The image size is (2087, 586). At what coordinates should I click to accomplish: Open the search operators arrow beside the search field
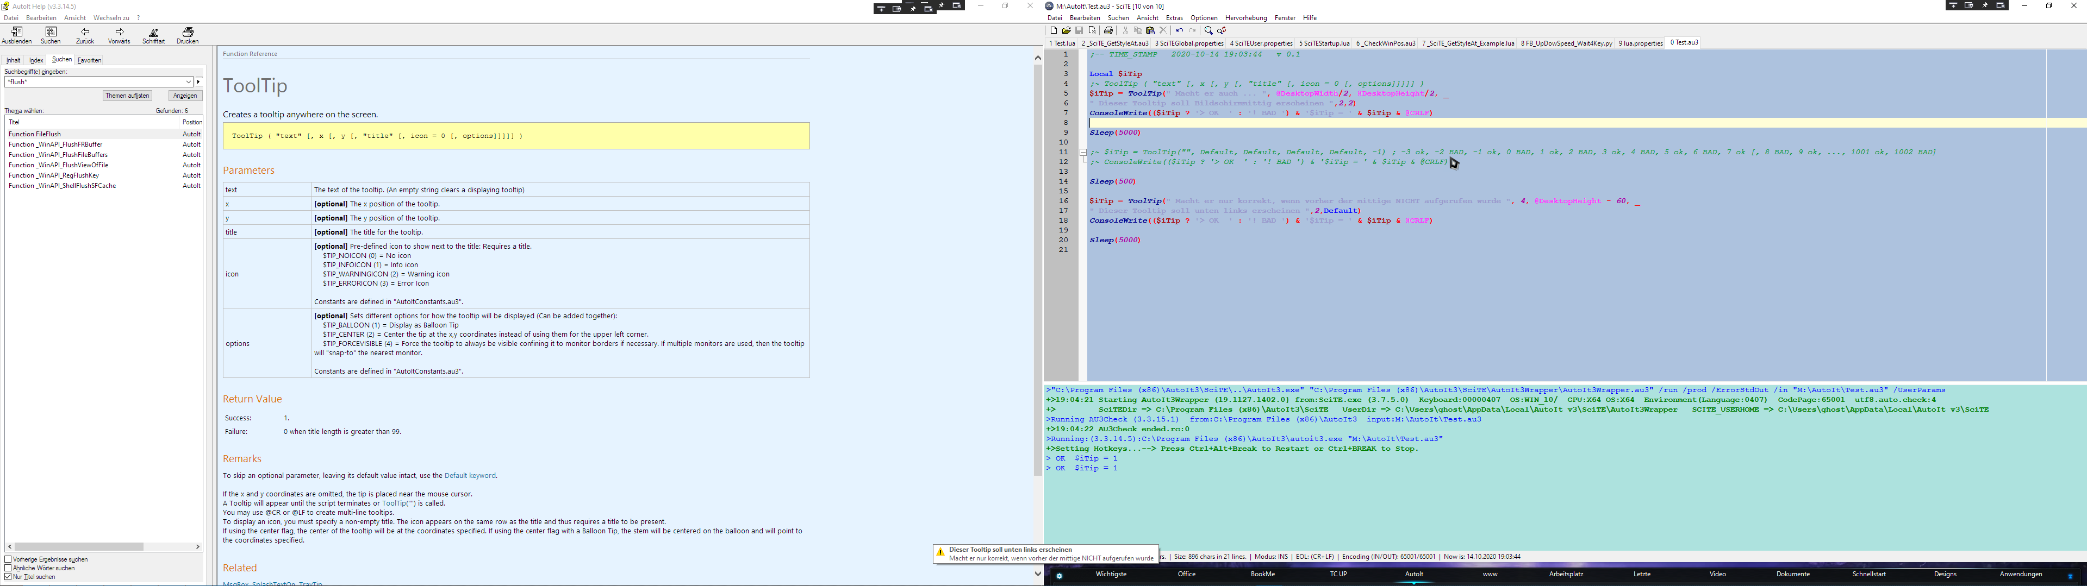198,82
